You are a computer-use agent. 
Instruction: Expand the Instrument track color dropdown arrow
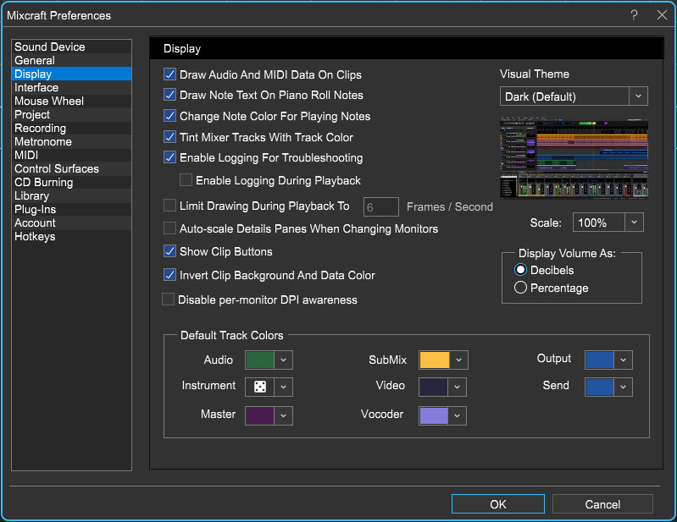[283, 387]
